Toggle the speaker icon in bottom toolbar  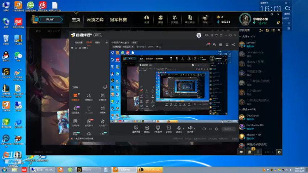coord(190,129)
